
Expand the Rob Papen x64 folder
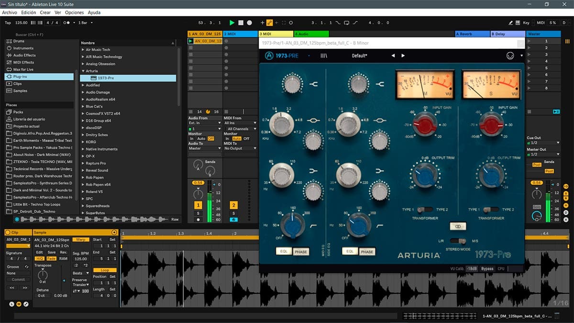[x=83, y=184]
